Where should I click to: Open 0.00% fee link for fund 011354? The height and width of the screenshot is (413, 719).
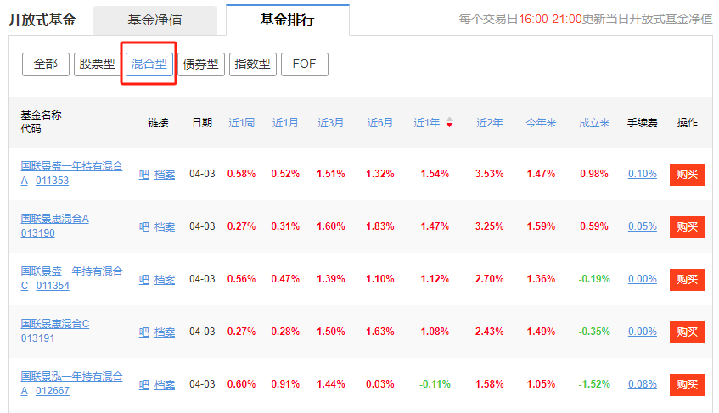pos(643,279)
